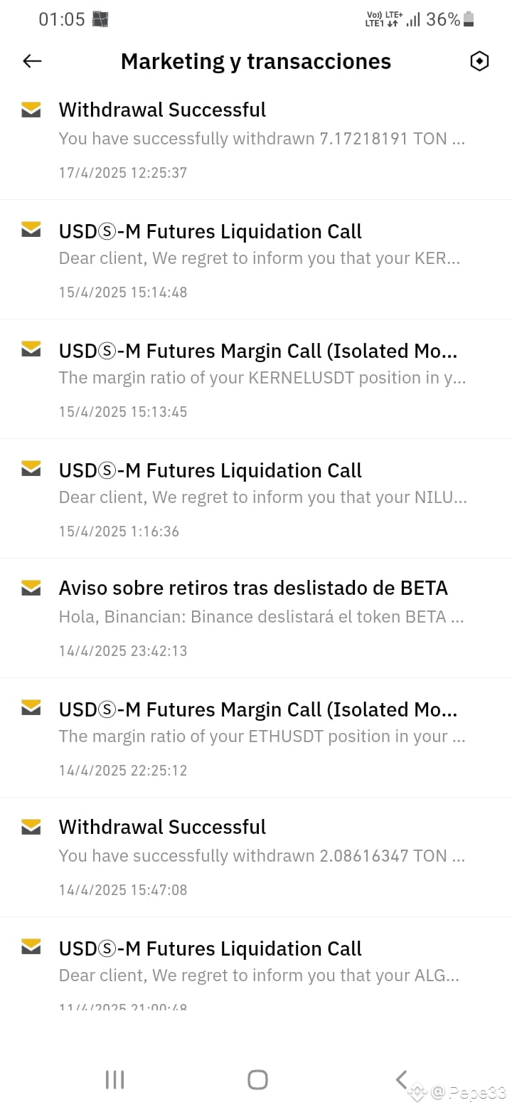
Task: Tap Android home navigation button
Action: coord(257,1079)
